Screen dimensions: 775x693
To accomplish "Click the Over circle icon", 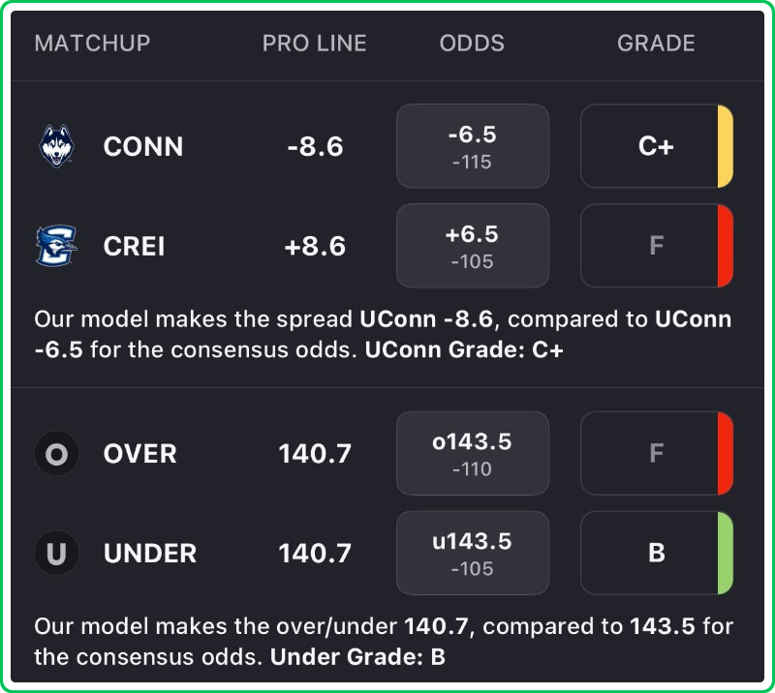I will (56, 454).
